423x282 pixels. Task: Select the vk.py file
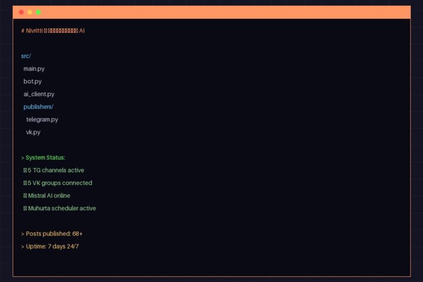click(x=33, y=132)
